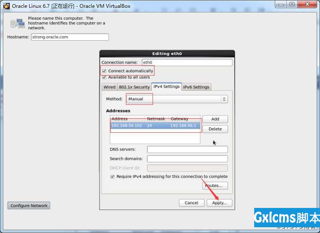Click the DNS servers input field

[x=187, y=150]
